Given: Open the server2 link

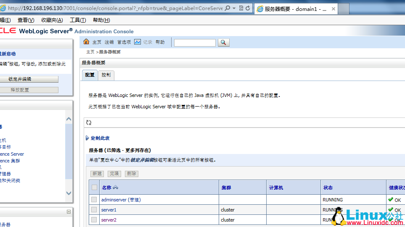Looking at the screenshot, I should point(109,220).
